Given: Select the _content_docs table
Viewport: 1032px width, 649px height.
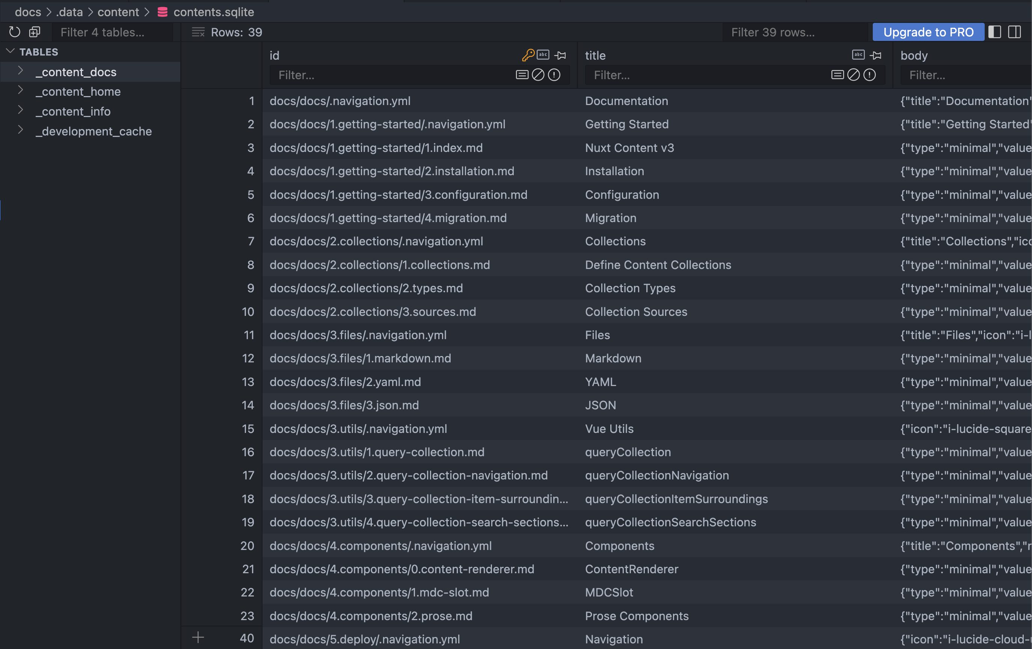Looking at the screenshot, I should [76, 72].
